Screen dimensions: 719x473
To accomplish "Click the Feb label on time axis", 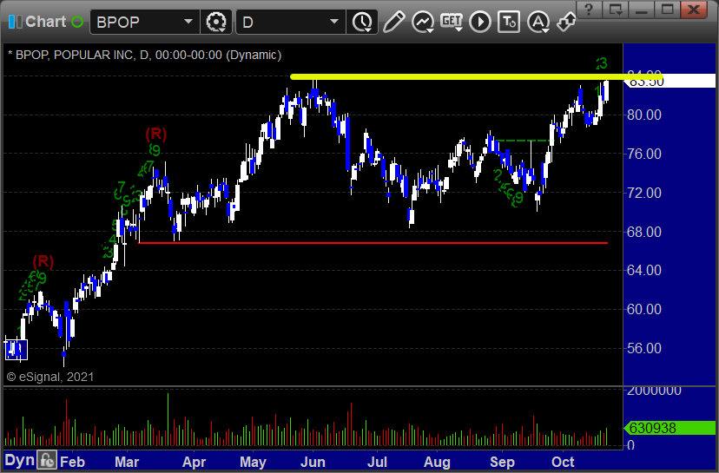I will 72,462.
